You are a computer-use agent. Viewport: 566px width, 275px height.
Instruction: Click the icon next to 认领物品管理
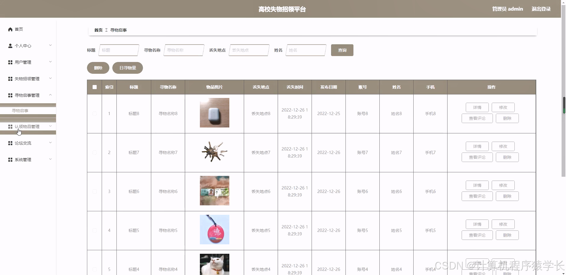tap(10, 126)
